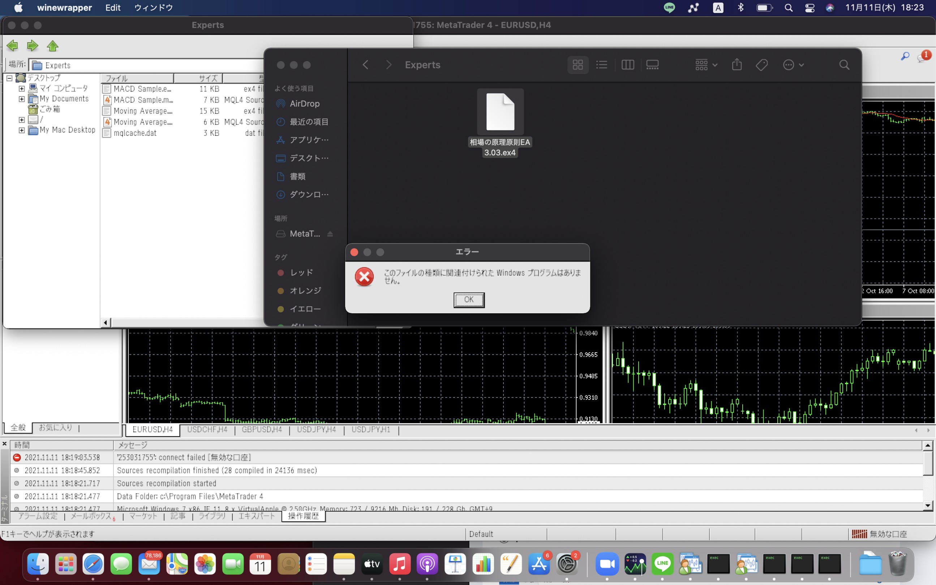This screenshot has height=585, width=936.
Task: Expand My Mac Desktop tree node
Action: [x=22, y=130]
